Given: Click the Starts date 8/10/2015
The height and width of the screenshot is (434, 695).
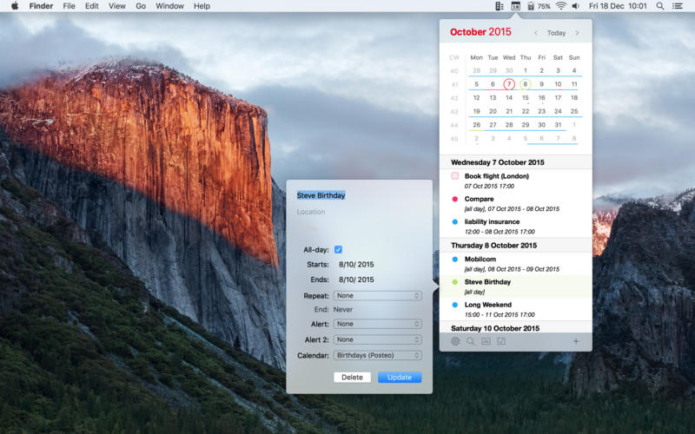Looking at the screenshot, I should click(x=356, y=265).
